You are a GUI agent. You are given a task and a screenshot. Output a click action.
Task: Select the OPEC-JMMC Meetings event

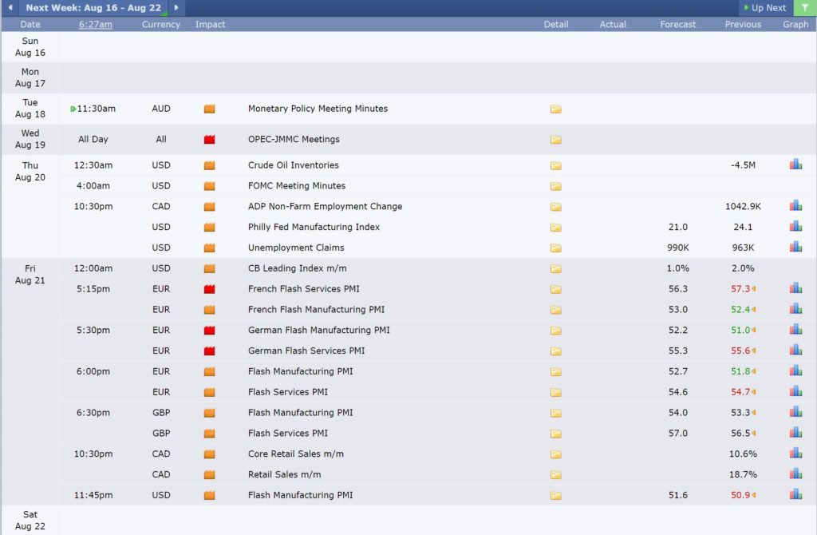point(294,139)
